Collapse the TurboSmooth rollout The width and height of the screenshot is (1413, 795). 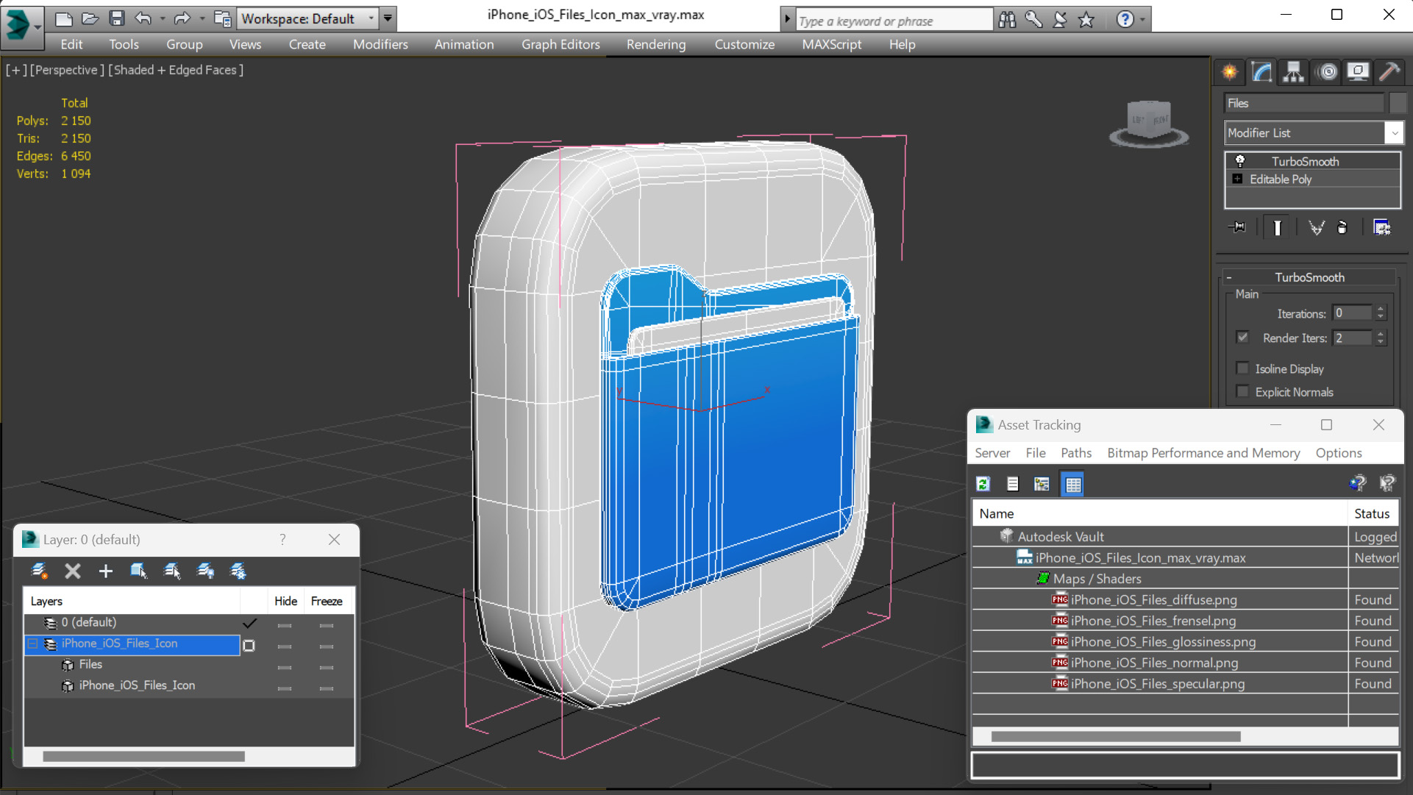point(1229,277)
